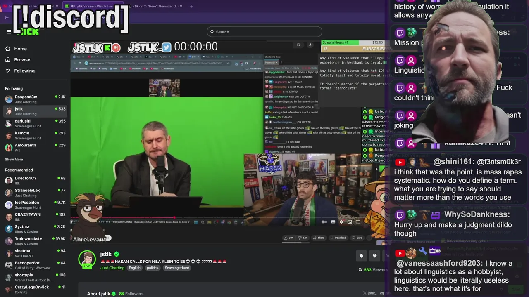Open Dasgasd3m channel in Following list

[x=35, y=99]
